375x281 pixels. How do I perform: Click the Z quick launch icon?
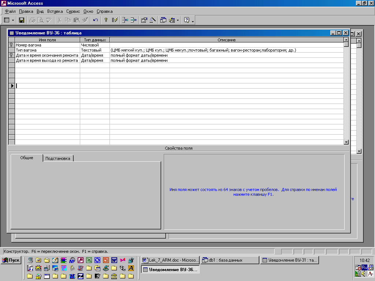click(80, 276)
